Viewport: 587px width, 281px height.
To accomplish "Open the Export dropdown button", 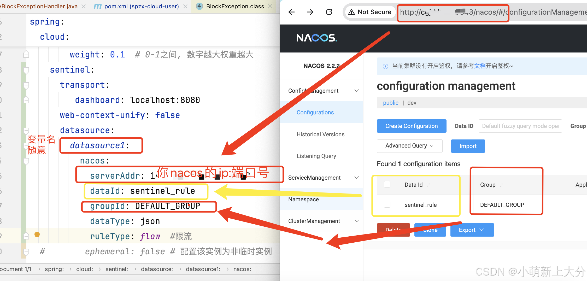I will click(x=472, y=230).
